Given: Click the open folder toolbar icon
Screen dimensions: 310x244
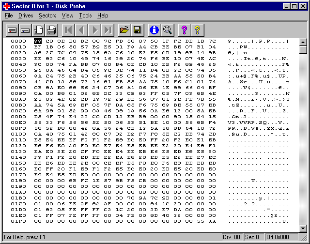Looking at the screenshot, I should click(x=124, y=30).
